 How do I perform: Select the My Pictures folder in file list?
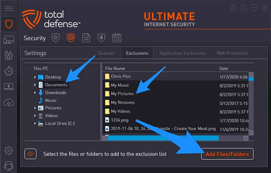(122, 94)
